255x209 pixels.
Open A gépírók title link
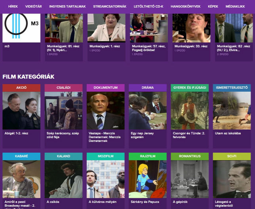(180, 202)
